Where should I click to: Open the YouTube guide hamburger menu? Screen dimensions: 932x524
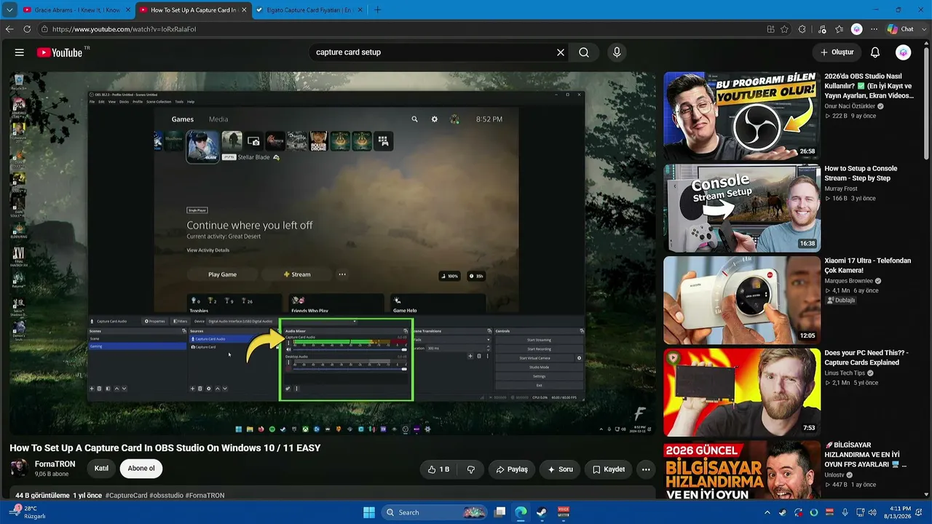(x=20, y=52)
